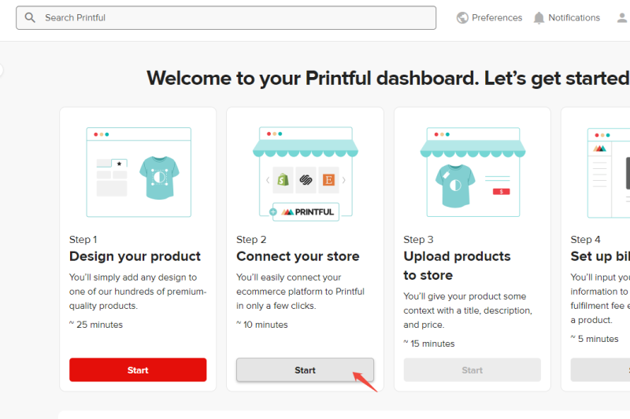The width and height of the screenshot is (630, 419).
Task: Click the 'Step 2' label
Action: pyautogui.click(x=251, y=239)
